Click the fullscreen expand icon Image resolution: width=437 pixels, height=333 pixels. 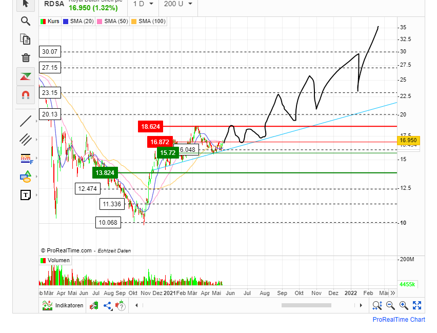417,305
